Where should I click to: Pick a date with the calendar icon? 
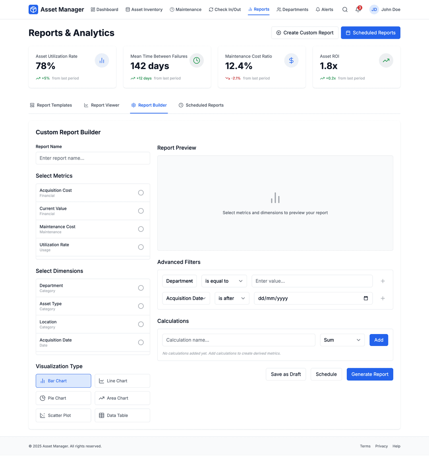pos(365,298)
